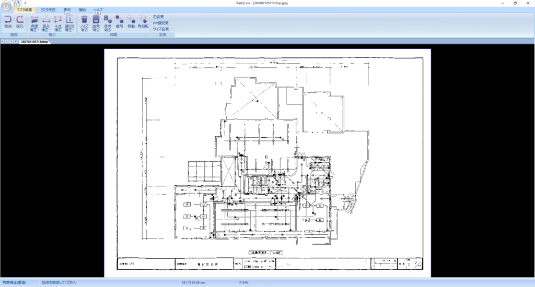The width and height of the screenshot is (535, 287).
Task: Open the 補助 ribbon tab
Action: pos(82,10)
